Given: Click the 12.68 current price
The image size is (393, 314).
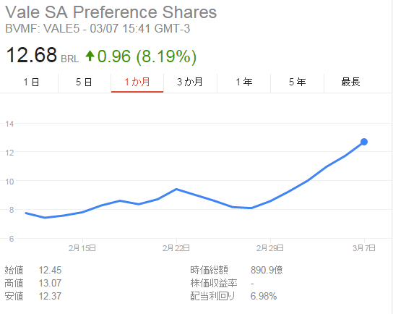Looking at the screenshot, I should click(x=32, y=55).
